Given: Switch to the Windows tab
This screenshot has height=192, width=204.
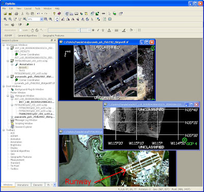Looking at the screenshot, I should (8, 185).
